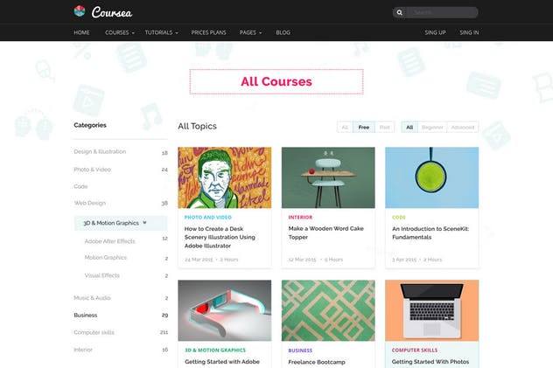
Task: Focus the search input field
Action: pyautogui.click(x=442, y=13)
